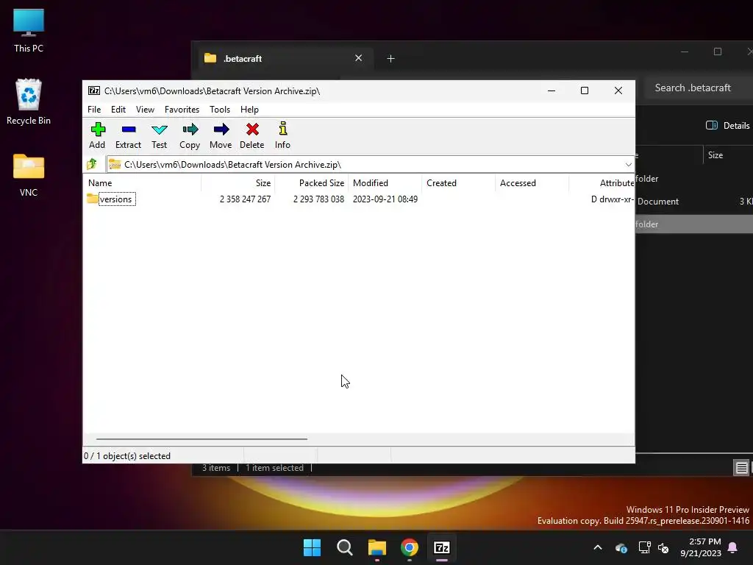Expand the address path dropdown arrow
The width and height of the screenshot is (753, 565).
click(628, 165)
